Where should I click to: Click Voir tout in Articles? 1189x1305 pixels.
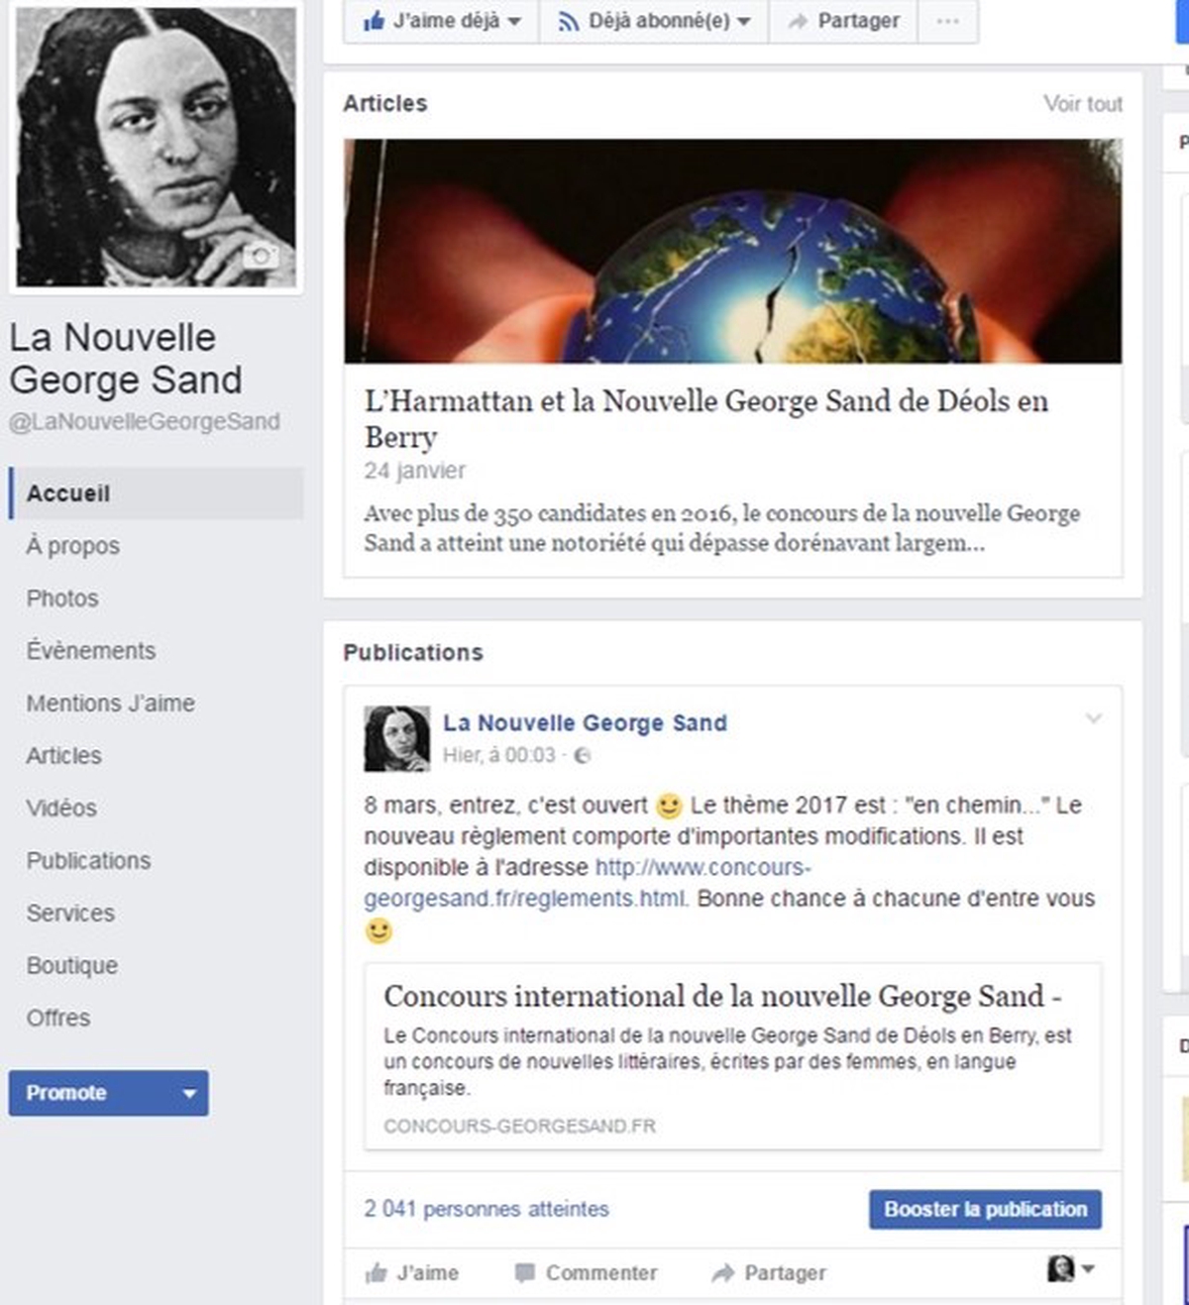click(1082, 104)
